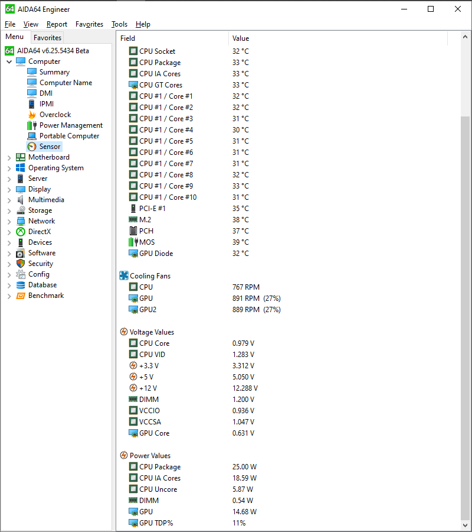Open the Summary page icon
This screenshot has width=472, height=532.
pos(32,72)
